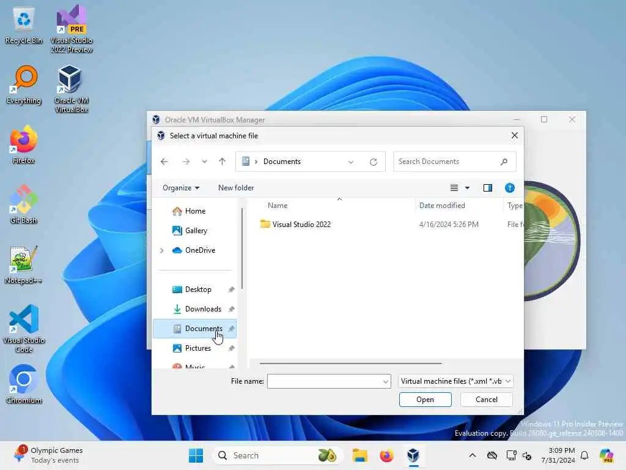Select Documents in navigation pane
This screenshot has height=470, width=626.
click(x=195, y=329)
